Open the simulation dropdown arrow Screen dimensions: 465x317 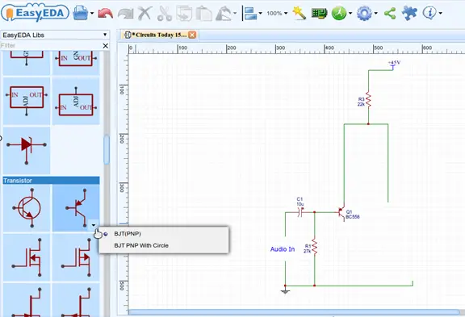(350, 13)
